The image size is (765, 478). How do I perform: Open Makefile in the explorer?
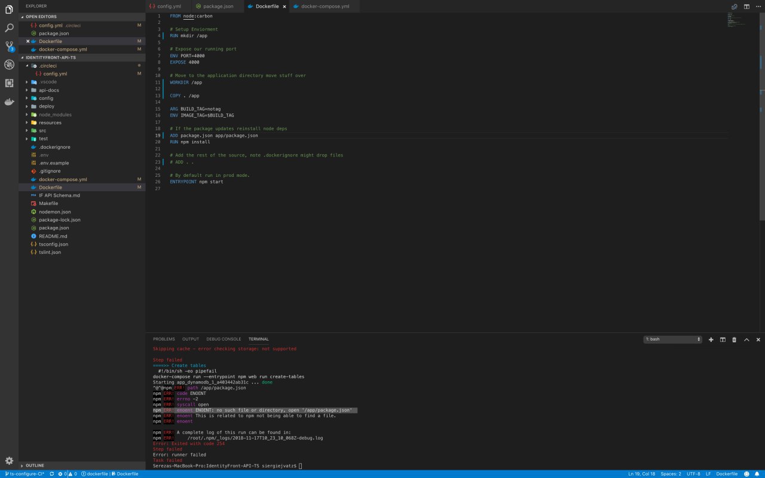(48, 203)
